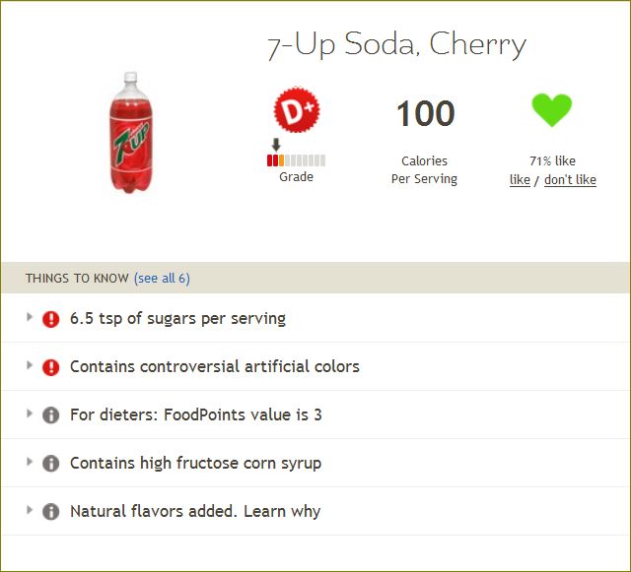Click the dark arrow above grade bar

276,145
